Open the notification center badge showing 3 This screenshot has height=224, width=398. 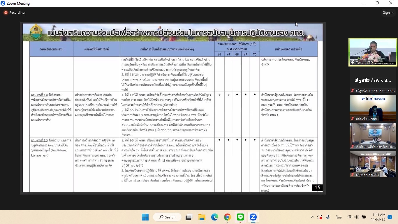point(390,217)
